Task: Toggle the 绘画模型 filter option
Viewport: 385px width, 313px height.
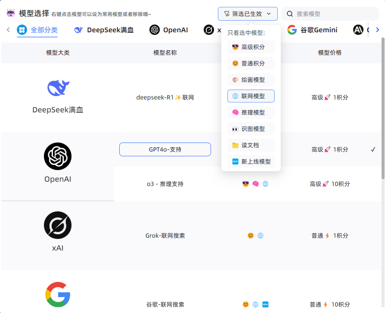Action: [x=251, y=80]
